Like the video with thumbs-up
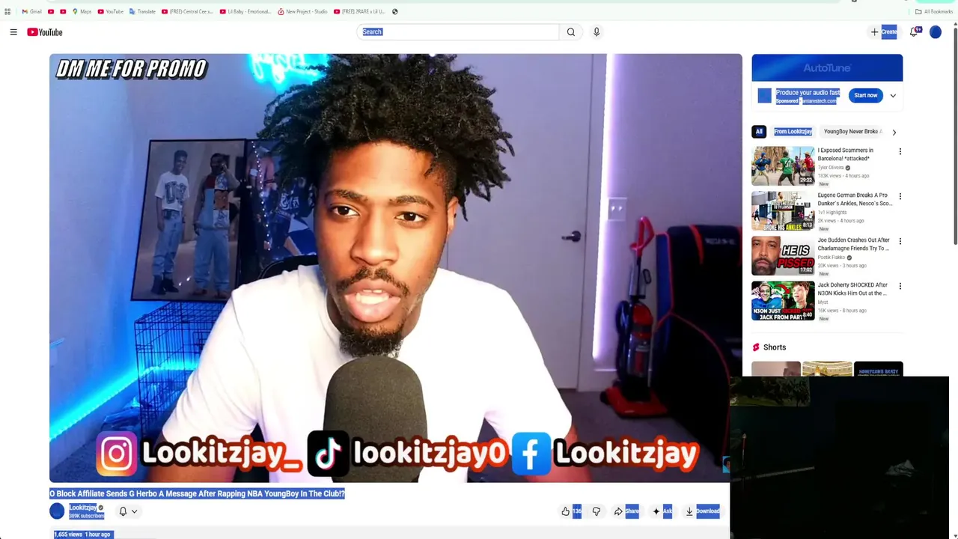 (x=570, y=511)
